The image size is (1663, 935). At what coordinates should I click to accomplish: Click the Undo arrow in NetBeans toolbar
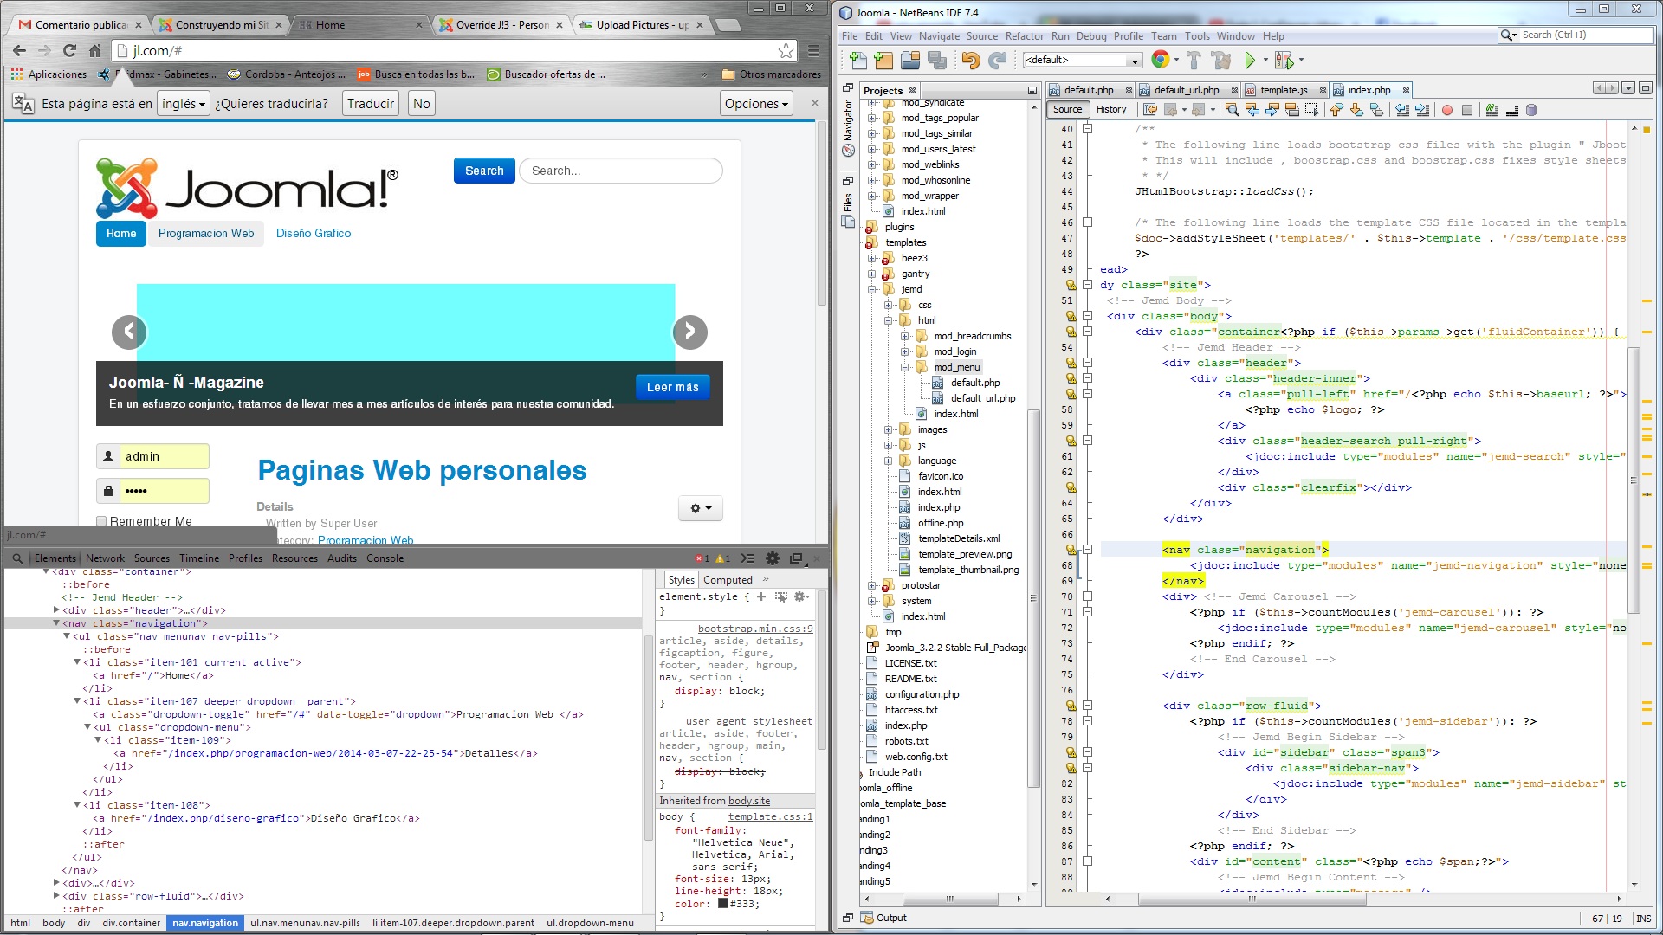point(971,60)
